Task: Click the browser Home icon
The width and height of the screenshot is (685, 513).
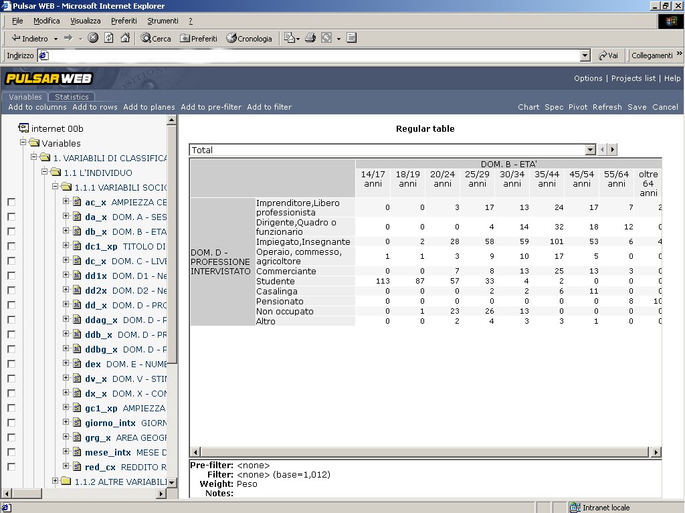Action: click(x=124, y=38)
